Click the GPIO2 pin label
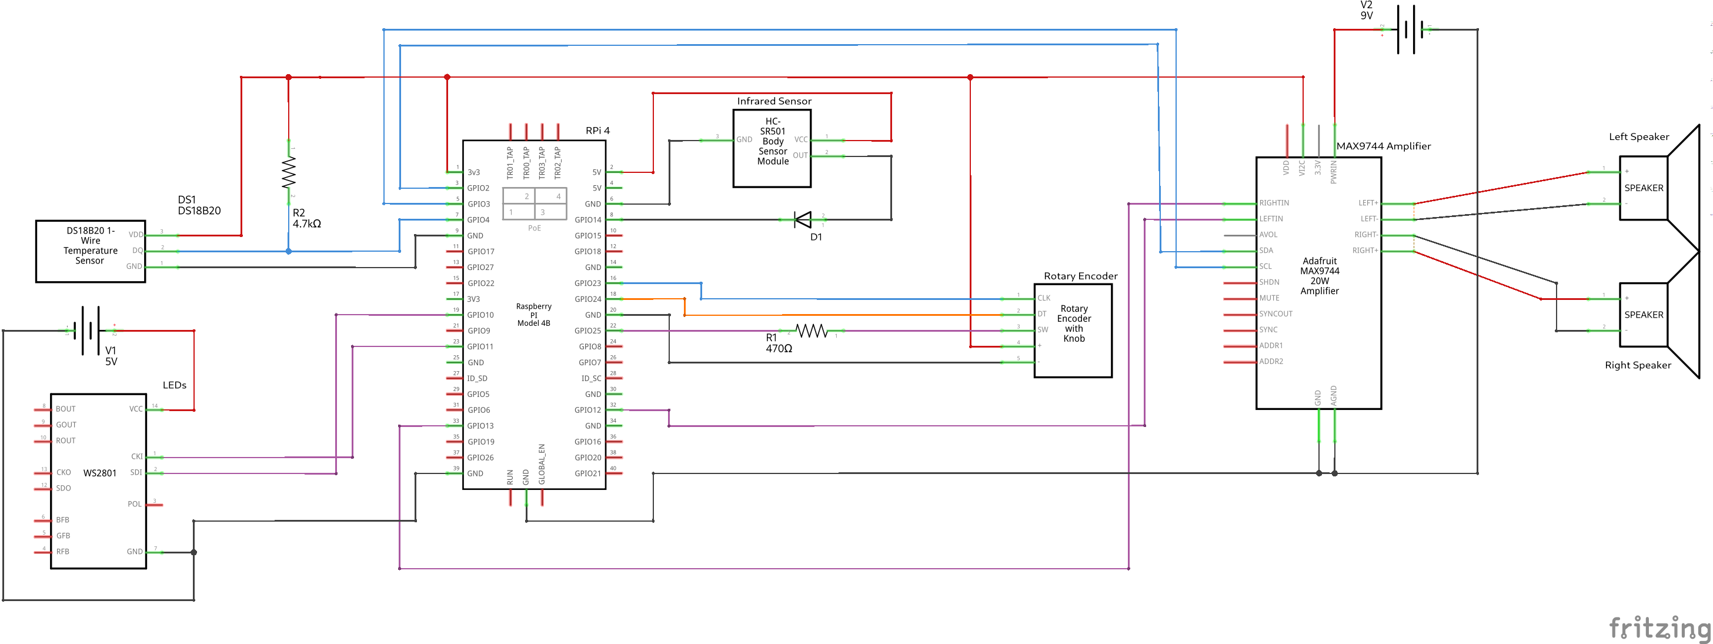1713x644 pixels. [478, 188]
